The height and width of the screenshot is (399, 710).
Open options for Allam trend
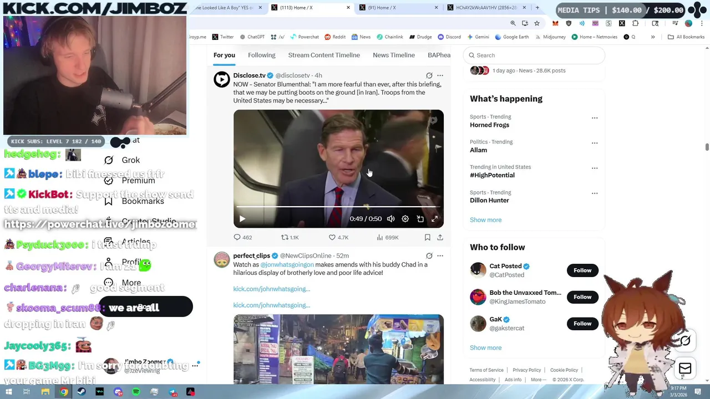click(x=595, y=143)
